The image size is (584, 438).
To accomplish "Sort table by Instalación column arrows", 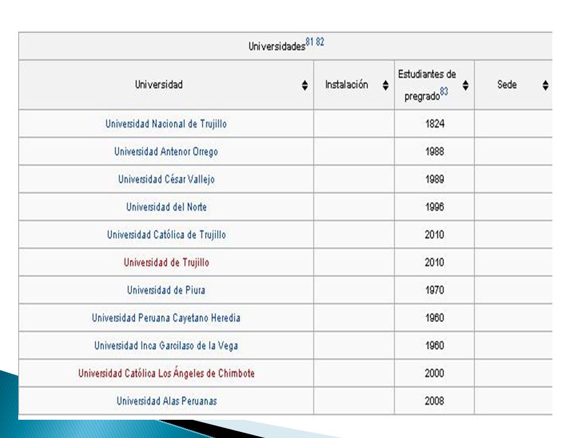I will (386, 85).
